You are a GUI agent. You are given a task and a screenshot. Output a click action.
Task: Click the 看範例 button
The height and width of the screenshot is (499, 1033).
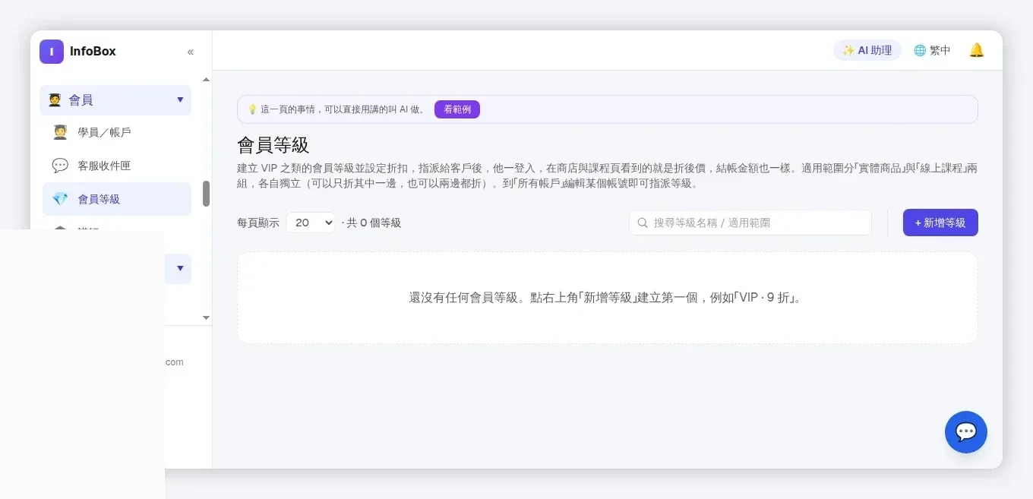coord(457,109)
